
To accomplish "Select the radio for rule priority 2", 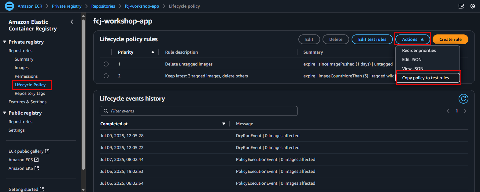I will 106,76.
